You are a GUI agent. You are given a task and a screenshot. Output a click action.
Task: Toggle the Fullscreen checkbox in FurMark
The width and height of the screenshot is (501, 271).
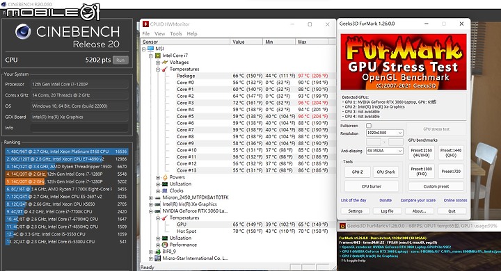(x=369, y=126)
